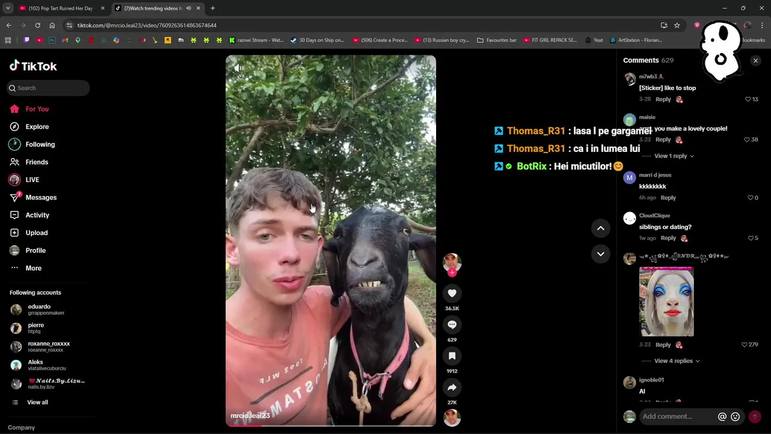Click the Add comment field

tap(678, 417)
